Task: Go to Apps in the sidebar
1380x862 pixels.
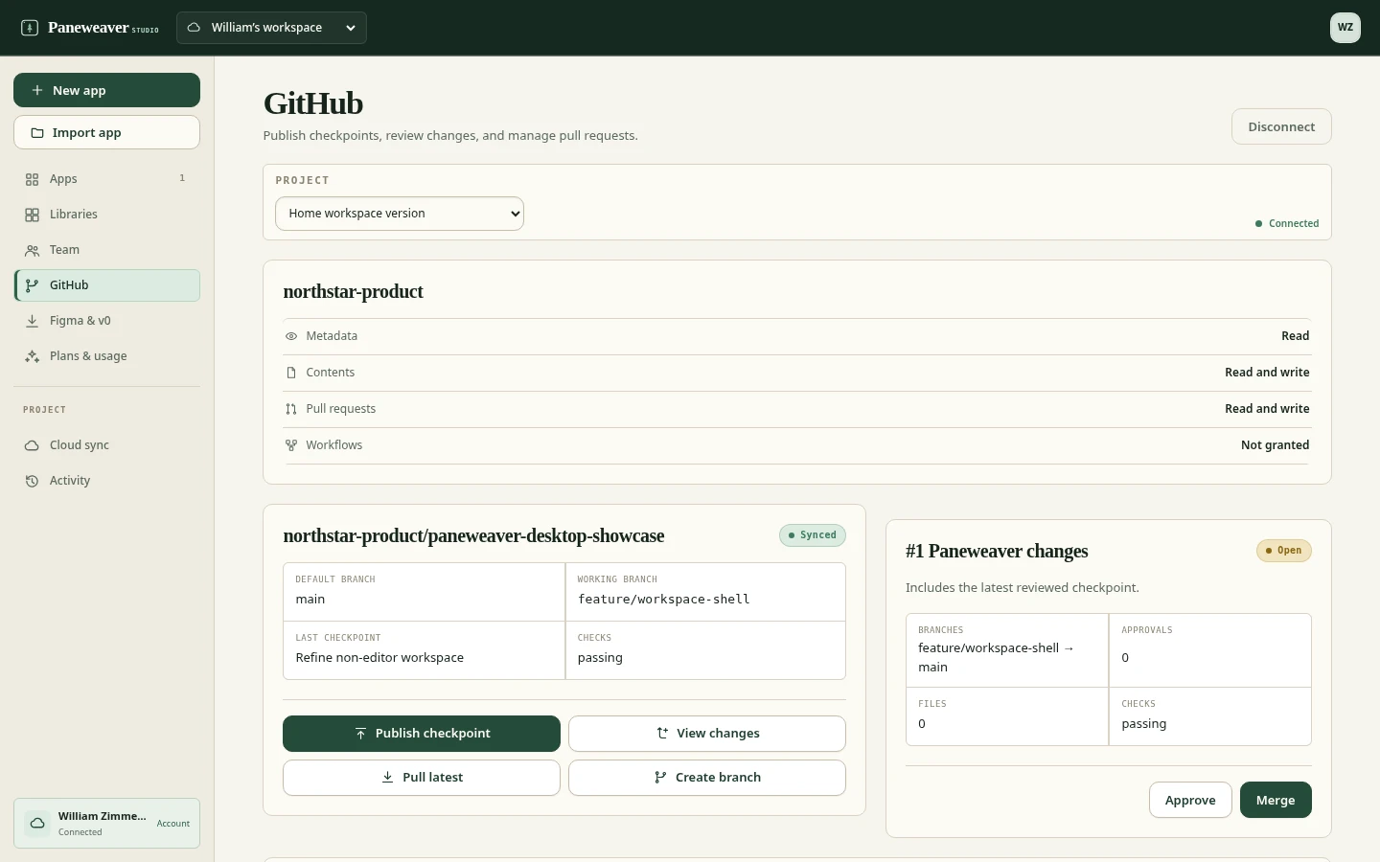Action: [x=106, y=179]
